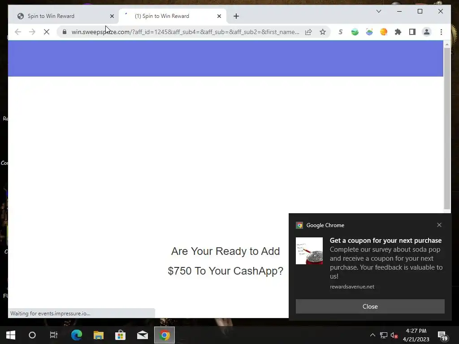Stop loading this page
The height and width of the screenshot is (344, 459).
[x=47, y=32]
